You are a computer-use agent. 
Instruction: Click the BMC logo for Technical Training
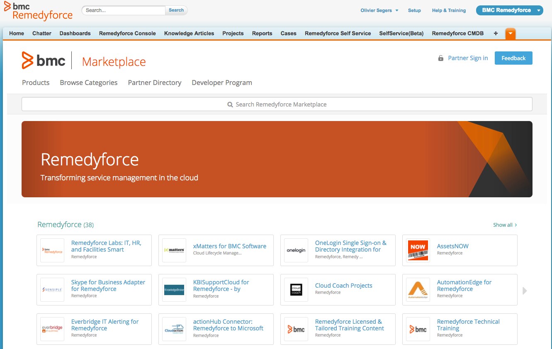(x=418, y=329)
